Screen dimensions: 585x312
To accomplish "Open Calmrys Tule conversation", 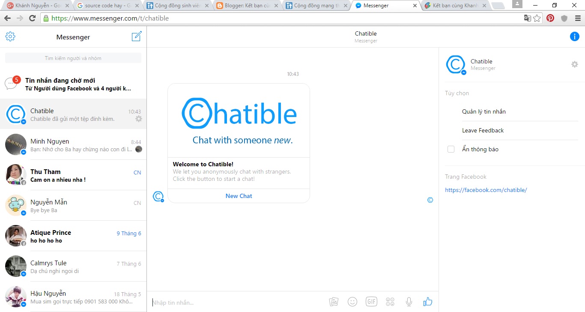I will click(73, 266).
